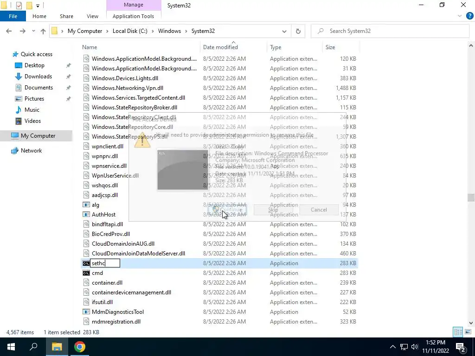Image resolution: width=475 pixels, height=356 pixels.
Task: Click Cancel in the access denied dialog
Action: (x=319, y=210)
